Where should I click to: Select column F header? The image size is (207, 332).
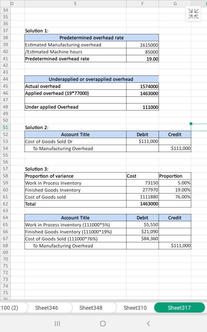[142, 3]
